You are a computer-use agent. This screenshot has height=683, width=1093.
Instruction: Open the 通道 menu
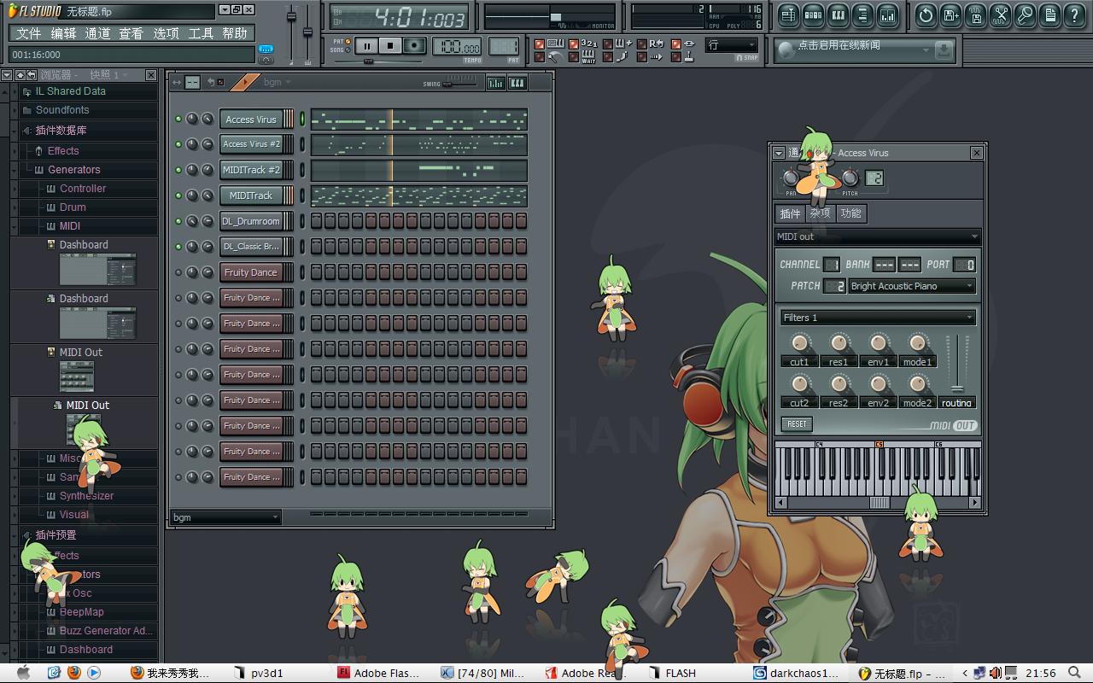97,33
